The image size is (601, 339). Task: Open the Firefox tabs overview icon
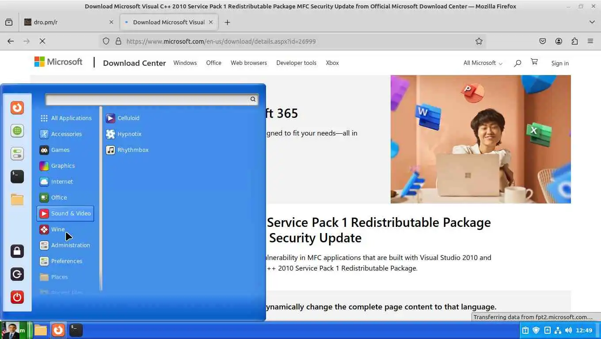click(x=9, y=22)
